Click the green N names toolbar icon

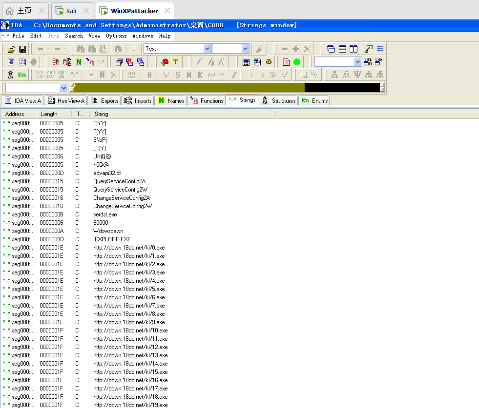[x=79, y=62]
